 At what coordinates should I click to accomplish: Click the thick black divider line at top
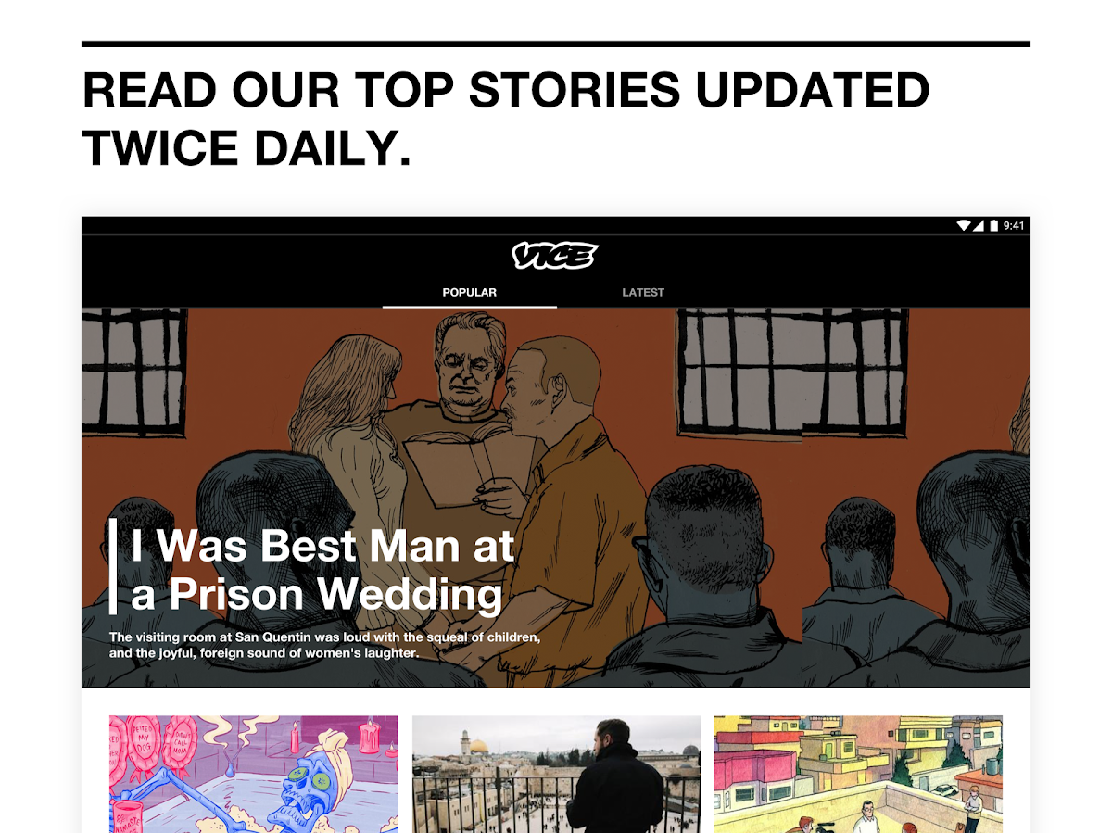pyautogui.click(x=556, y=44)
